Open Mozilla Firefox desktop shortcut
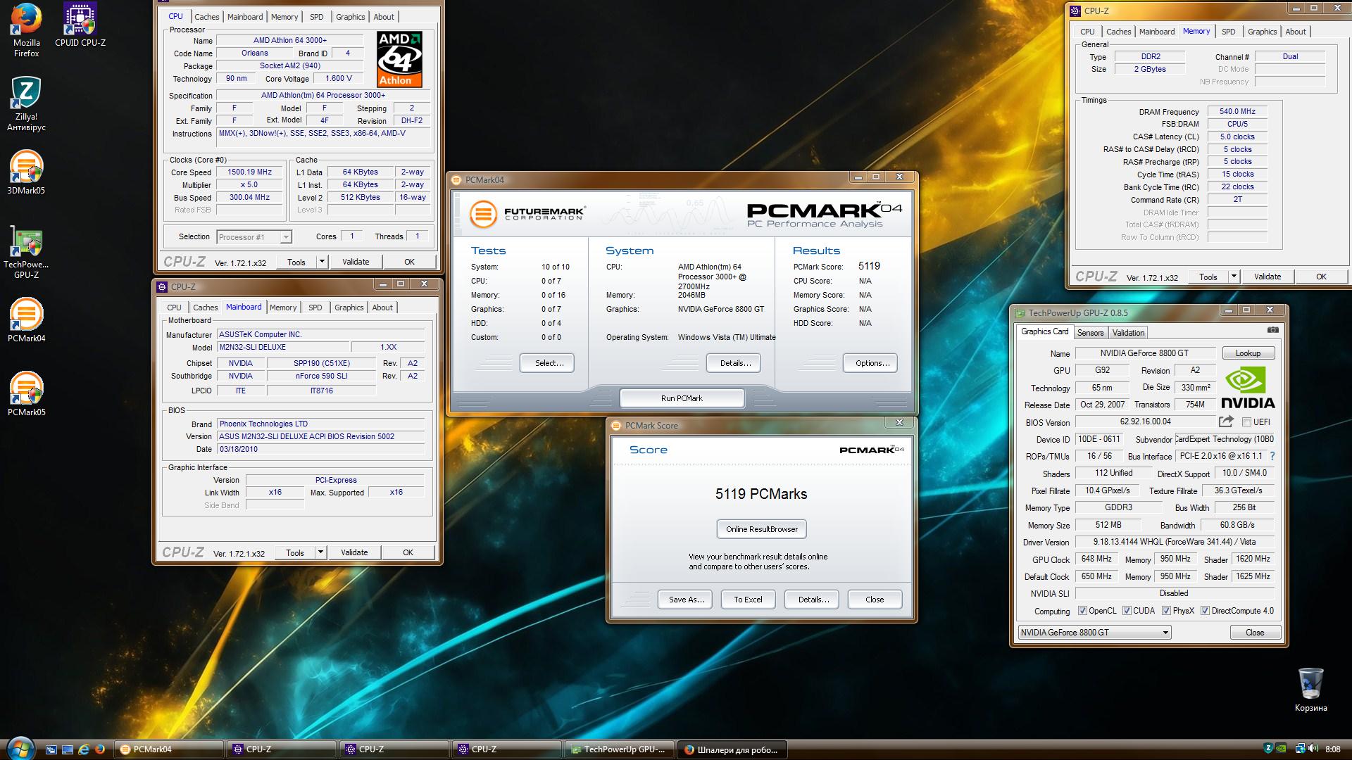Viewport: 1352px width, 760px height. [x=26, y=30]
